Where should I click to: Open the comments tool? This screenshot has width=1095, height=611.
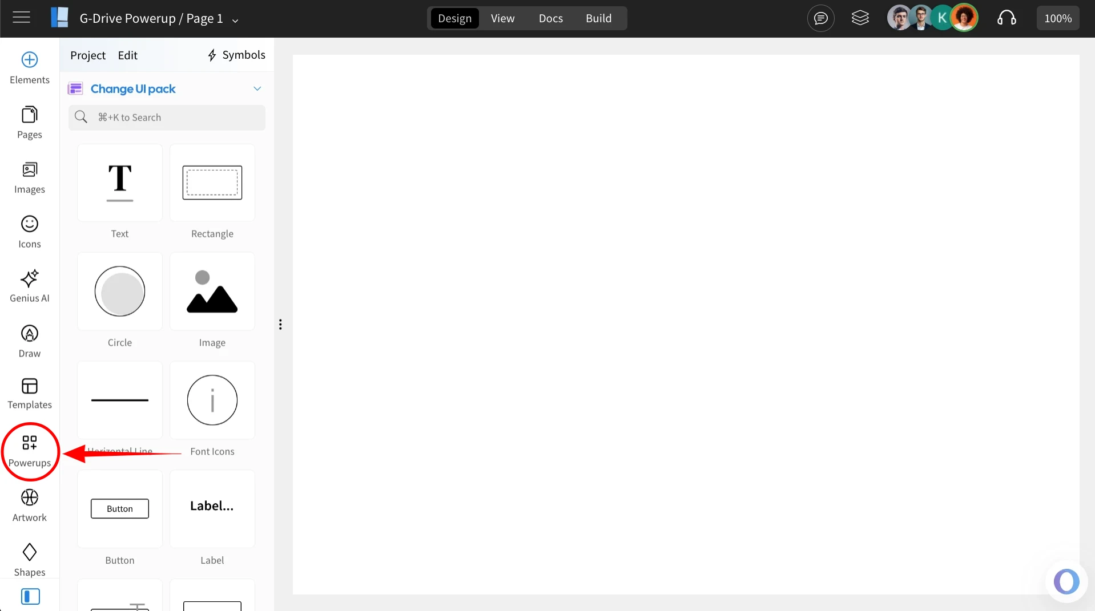(x=820, y=18)
